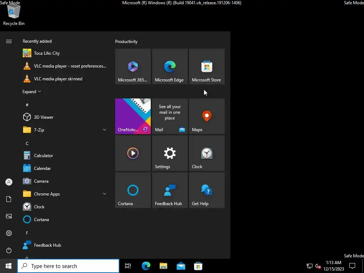Click the # letter group header
Screen dimensions: 364x273
click(x=27, y=105)
